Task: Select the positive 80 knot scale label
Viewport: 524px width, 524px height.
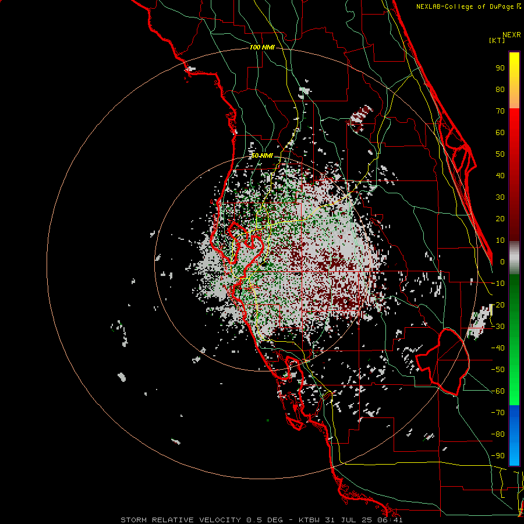Action: (x=500, y=89)
